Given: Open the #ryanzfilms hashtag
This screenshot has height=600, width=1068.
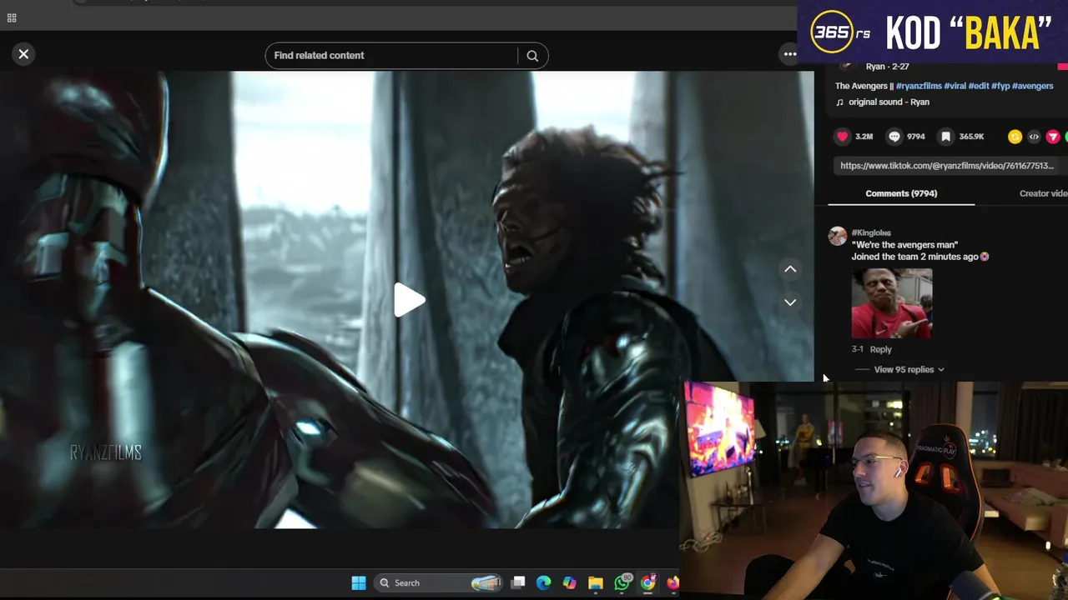Looking at the screenshot, I should [919, 86].
